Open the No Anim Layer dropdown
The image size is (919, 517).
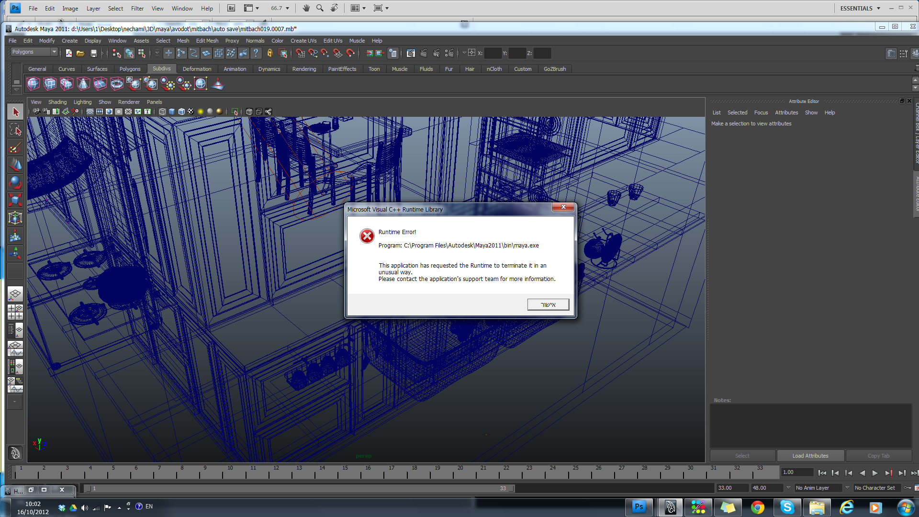point(818,488)
